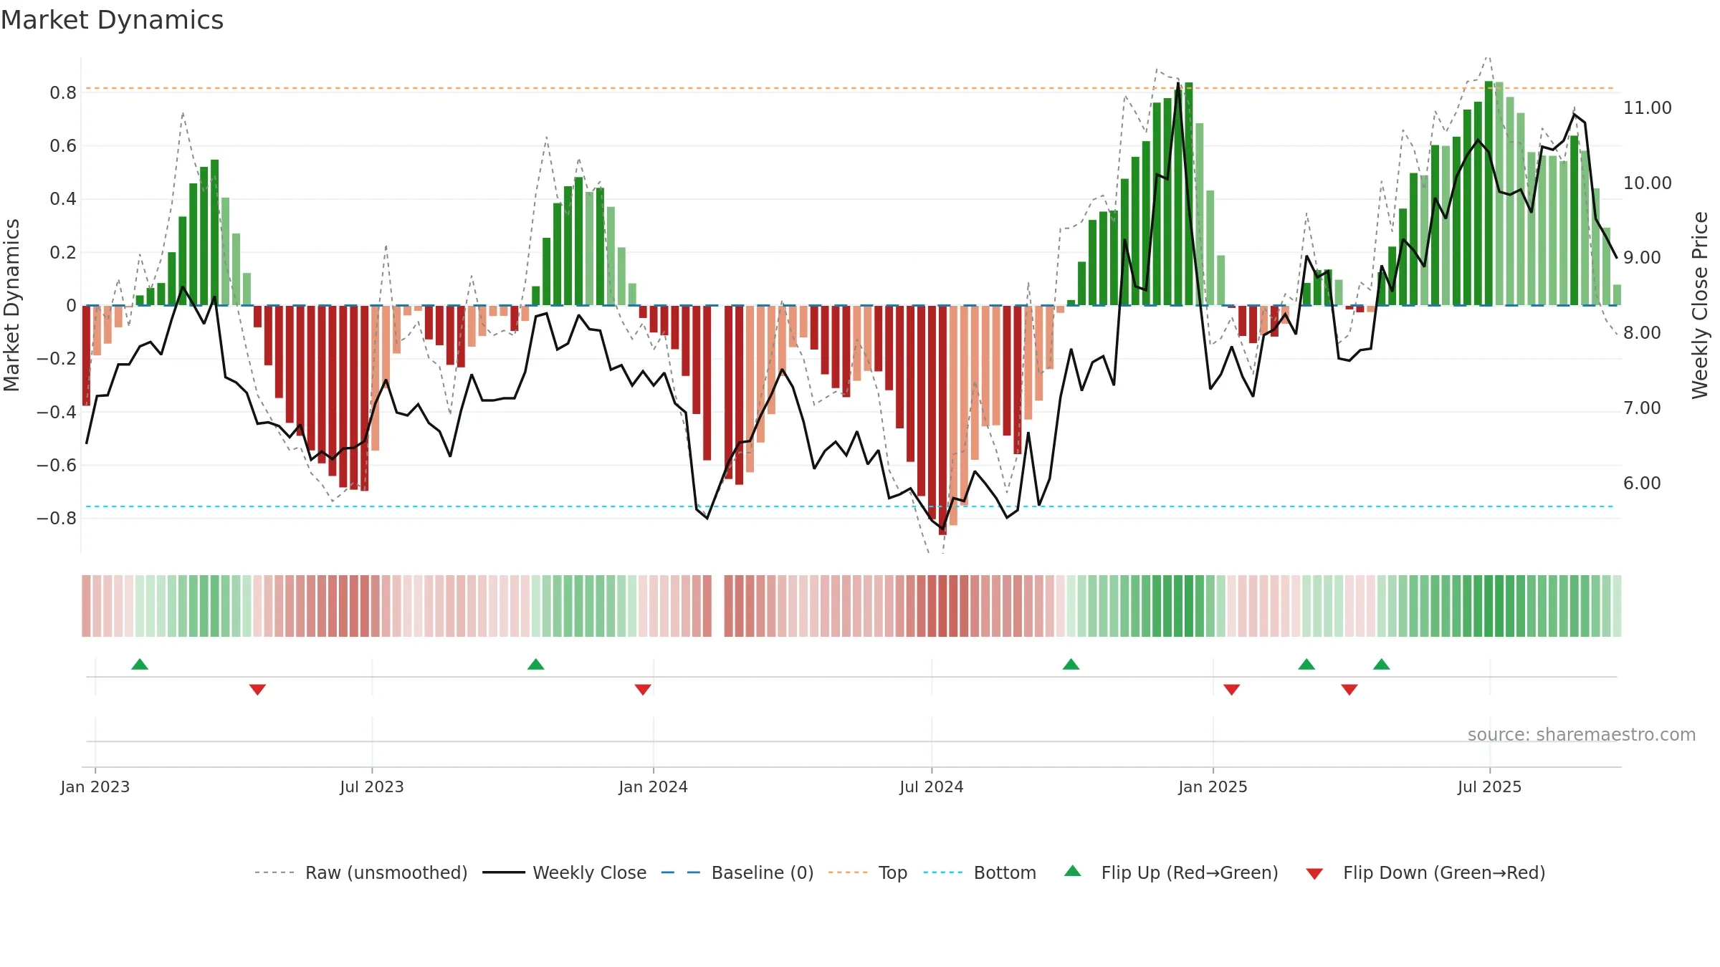Click the red flip-down triangle just before Jan 2024

[643, 689]
